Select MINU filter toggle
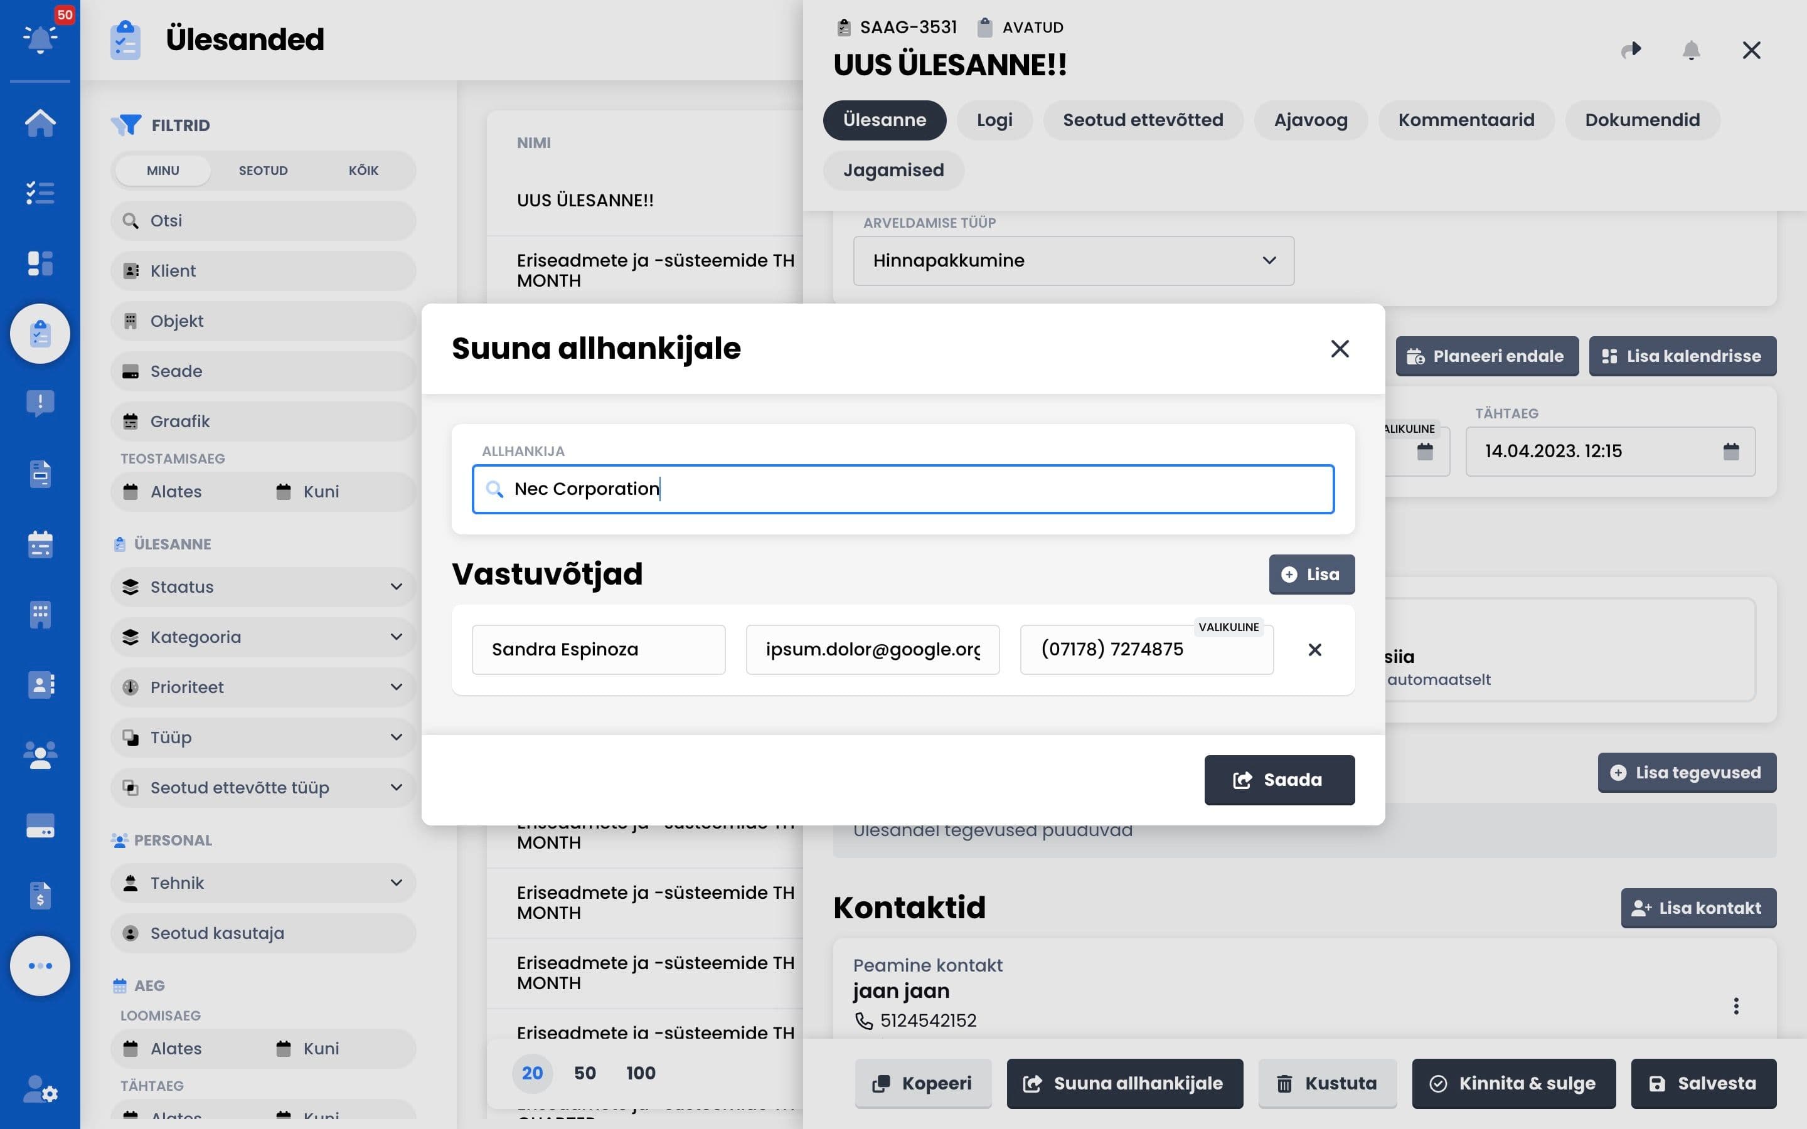This screenshot has height=1129, width=1807. coord(163,170)
